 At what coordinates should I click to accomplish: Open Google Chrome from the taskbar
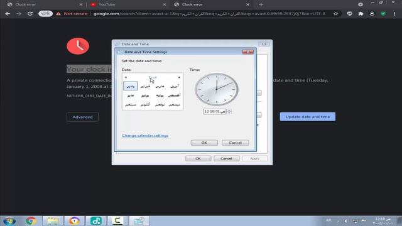coord(31,221)
